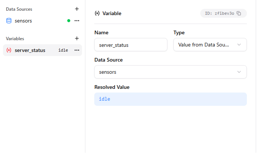Click the Name field containing server_status
Screen dimensions: 272x153
tap(131, 45)
